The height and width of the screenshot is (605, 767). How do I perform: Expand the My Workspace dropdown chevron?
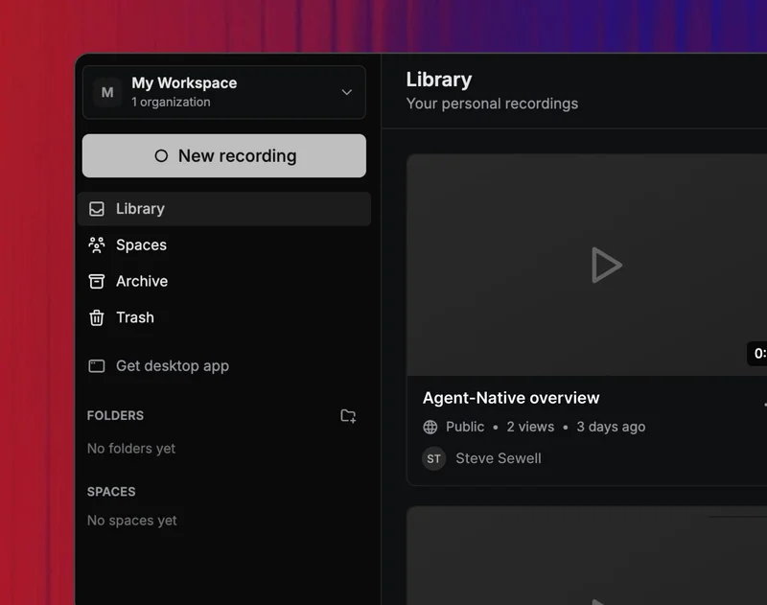coord(346,92)
